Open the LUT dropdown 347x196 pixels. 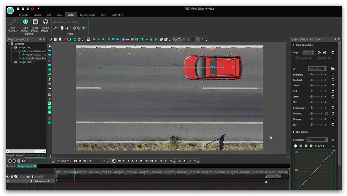pos(318,68)
